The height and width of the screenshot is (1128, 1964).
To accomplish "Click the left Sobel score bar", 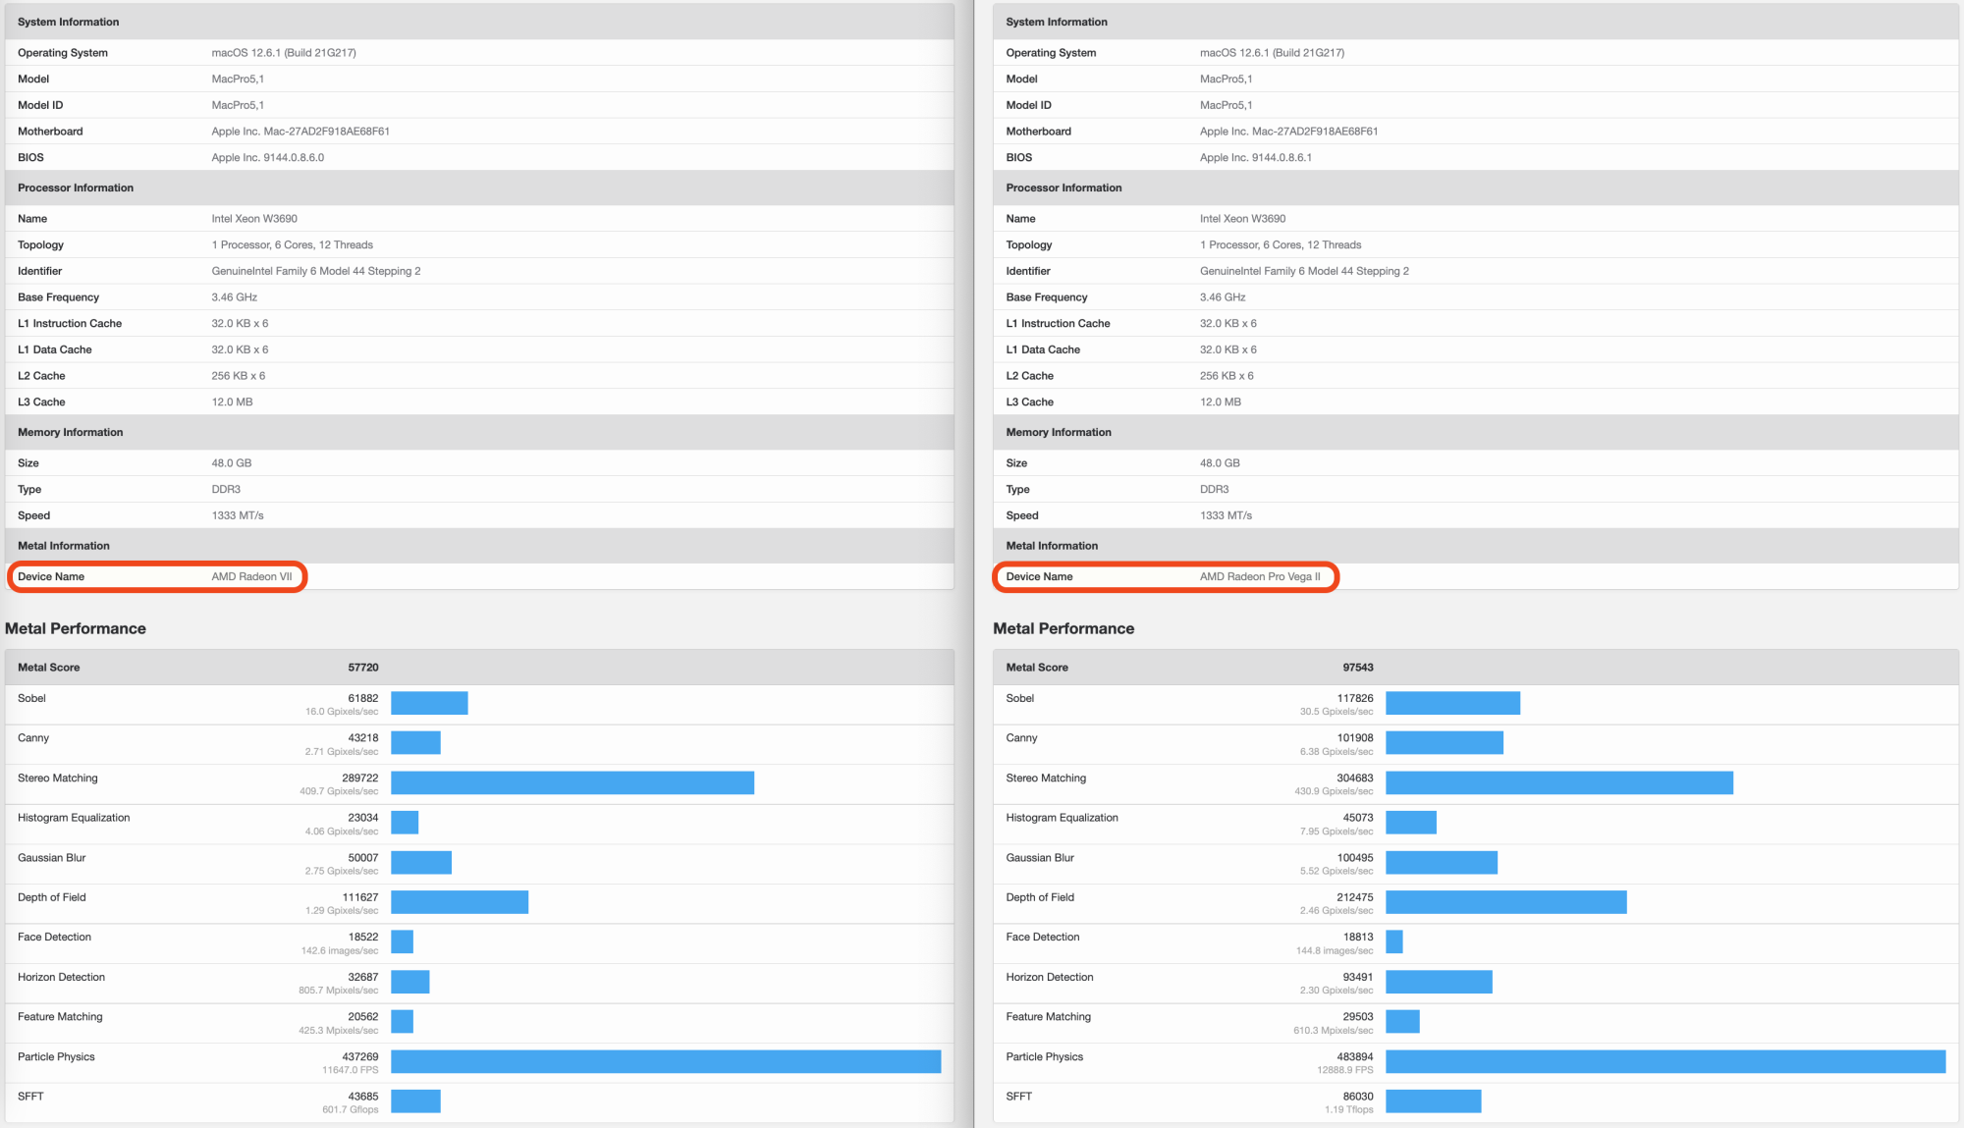I will coord(429,703).
